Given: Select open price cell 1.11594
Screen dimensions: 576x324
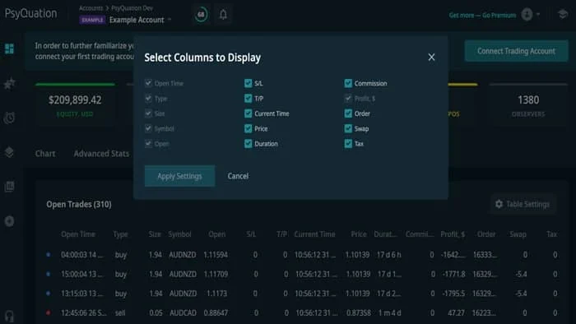Looking at the screenshot, I should 216,255.
